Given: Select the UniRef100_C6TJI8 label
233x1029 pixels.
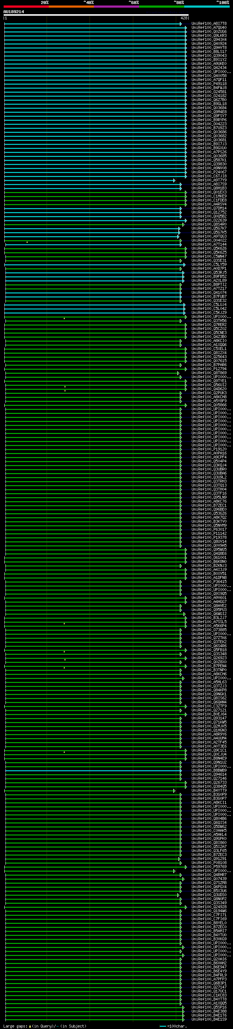Looking at the screenshot, I should coord(209,176).
